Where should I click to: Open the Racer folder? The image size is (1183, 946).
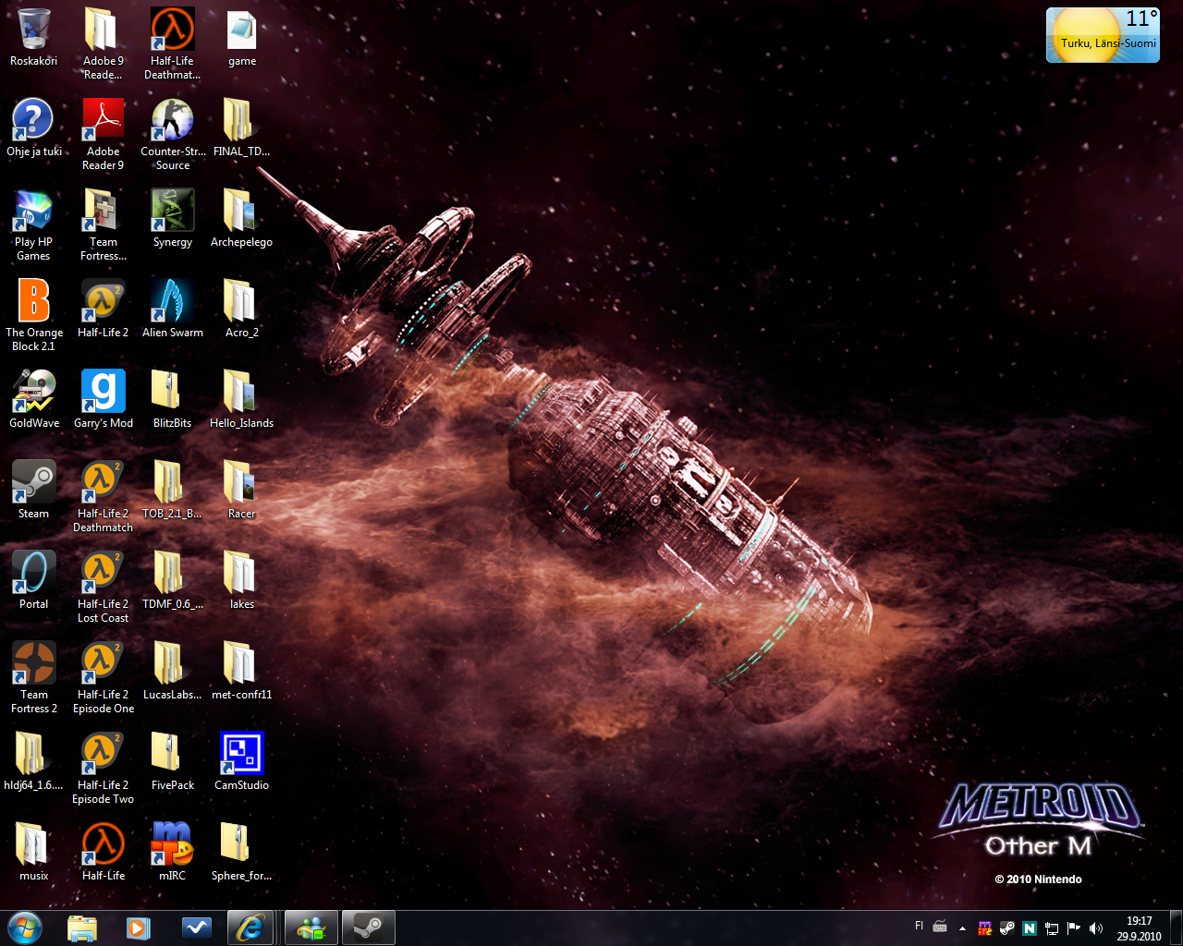[x=241, y=490]
